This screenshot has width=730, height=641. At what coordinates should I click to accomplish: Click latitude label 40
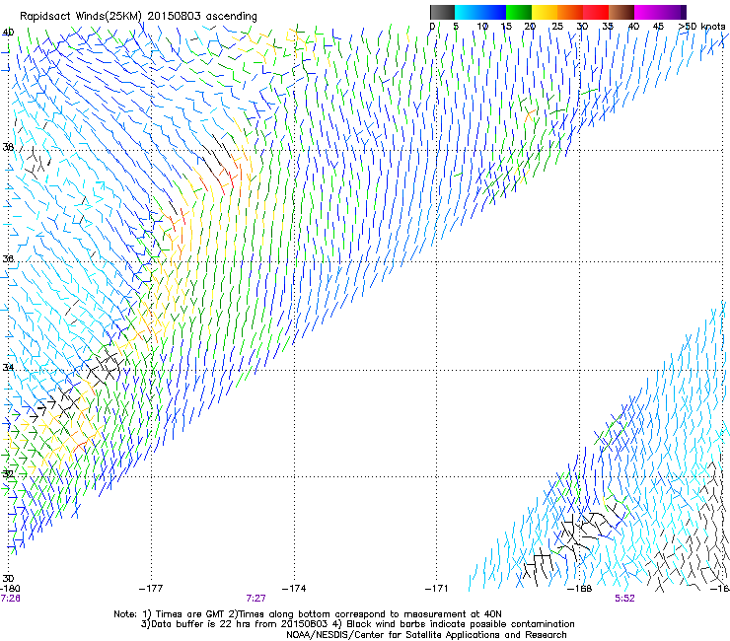tap(8, 33)
